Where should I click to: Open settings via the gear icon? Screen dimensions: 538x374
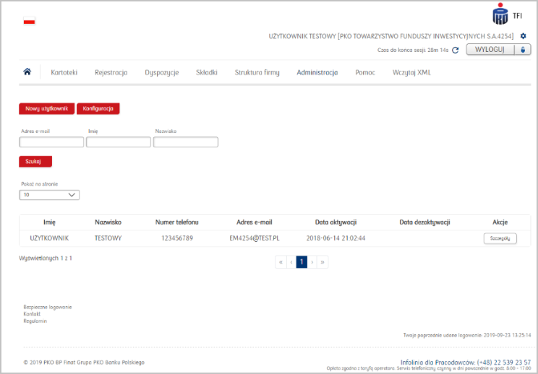pyautogui.click(x=524, y=35)
